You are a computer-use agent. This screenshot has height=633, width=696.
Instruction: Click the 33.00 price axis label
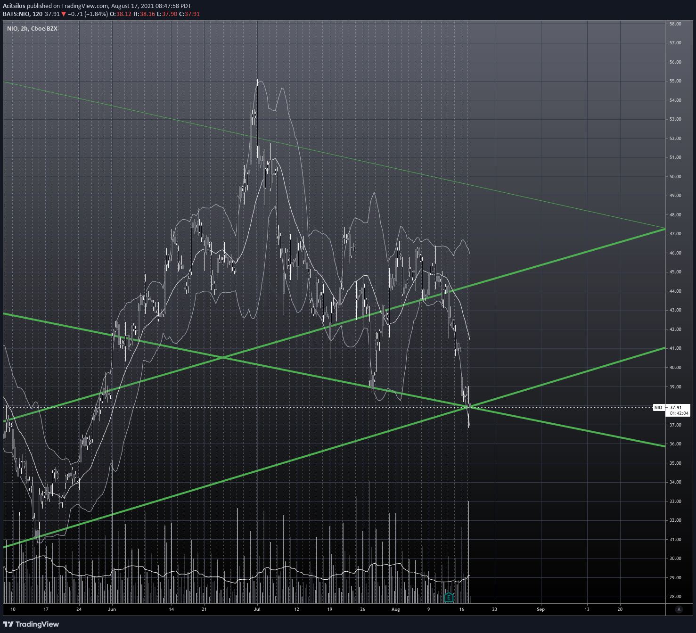(675, 501)
